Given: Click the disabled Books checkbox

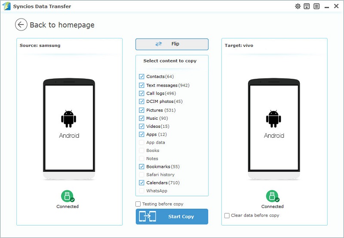Looking at the screenshot, I should click(141, 151).
